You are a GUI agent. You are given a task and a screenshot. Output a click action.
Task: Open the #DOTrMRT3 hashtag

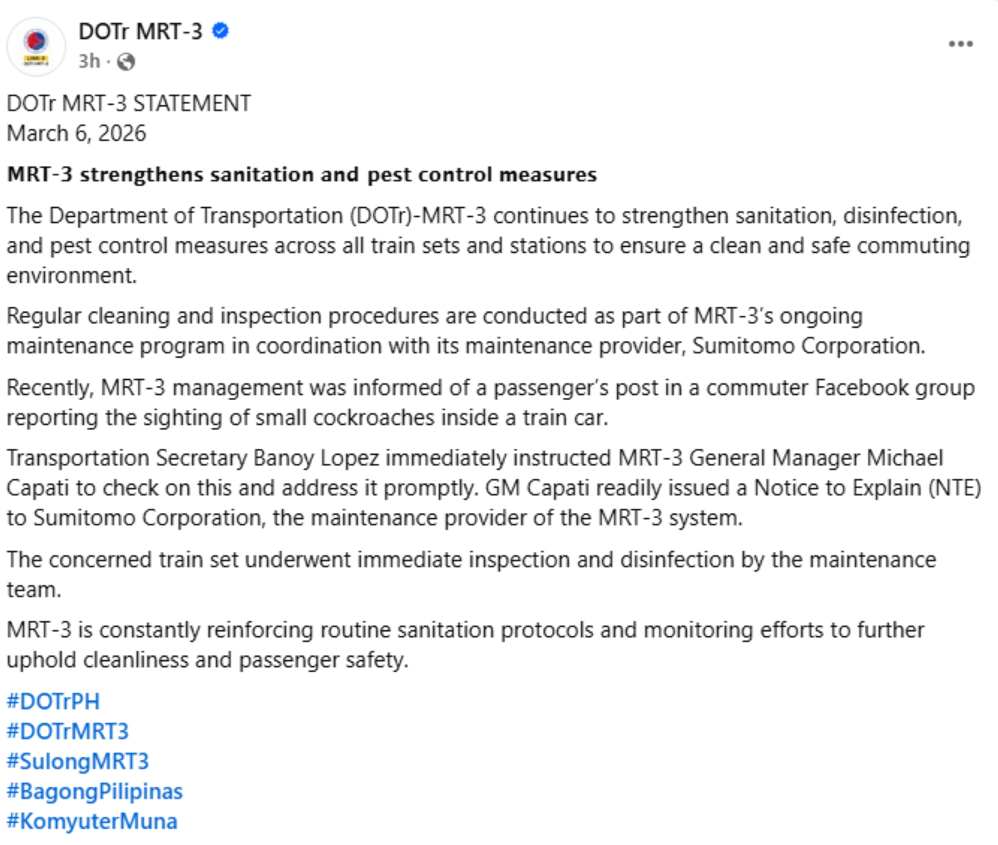(68, 731)
